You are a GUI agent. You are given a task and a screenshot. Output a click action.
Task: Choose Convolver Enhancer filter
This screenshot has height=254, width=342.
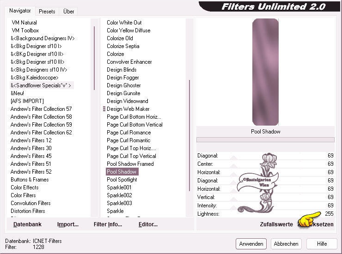coord(129,62)
